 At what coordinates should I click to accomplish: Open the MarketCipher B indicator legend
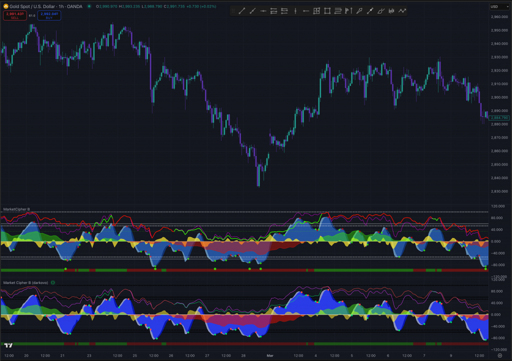tap(16, 208)
